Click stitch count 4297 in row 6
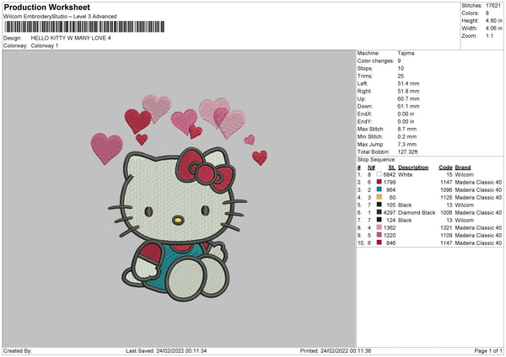Viewport: 506px width, 357px height. (390, 213)
